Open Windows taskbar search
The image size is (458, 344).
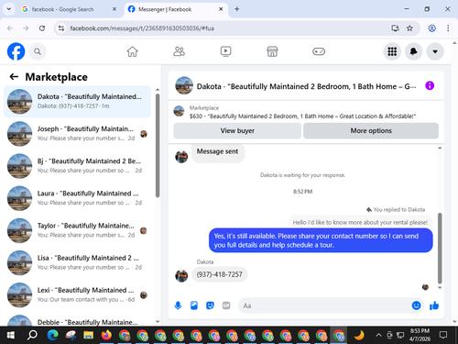[32, 336]
